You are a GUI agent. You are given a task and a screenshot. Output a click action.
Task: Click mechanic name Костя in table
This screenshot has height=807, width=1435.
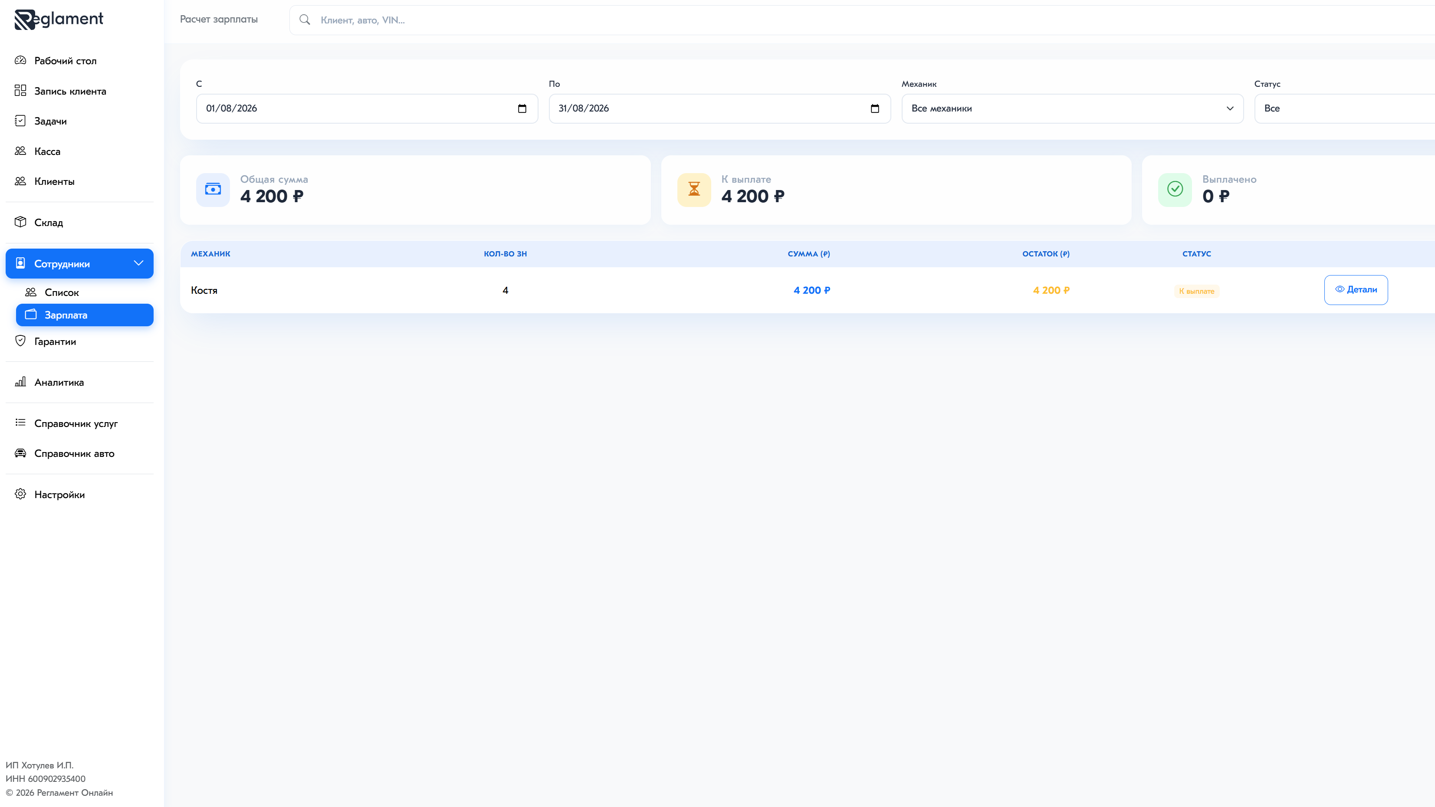coord(204,290)
